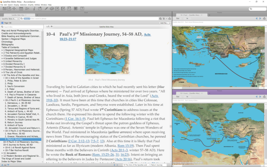The height and width of the screenshot is (167, 267).
Task: Open the Amplify menu
Action: (31, 5)
